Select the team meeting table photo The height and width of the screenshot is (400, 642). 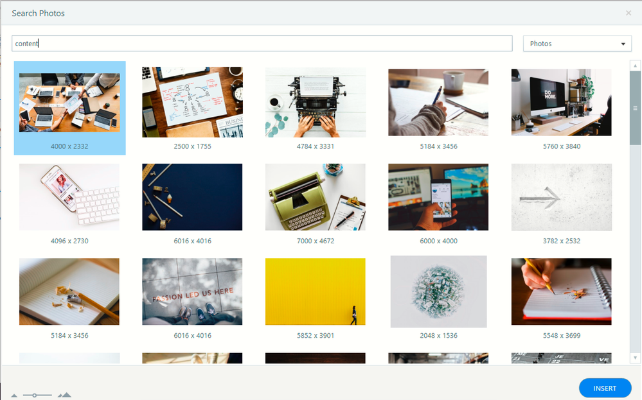pyautogui.click(x=69, y=103)
